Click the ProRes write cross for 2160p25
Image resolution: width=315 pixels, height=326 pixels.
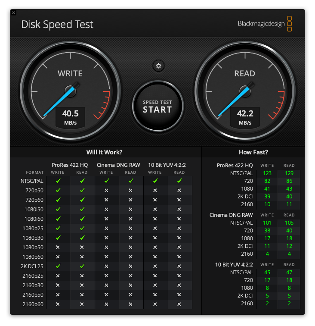click(x=58, y=276)
